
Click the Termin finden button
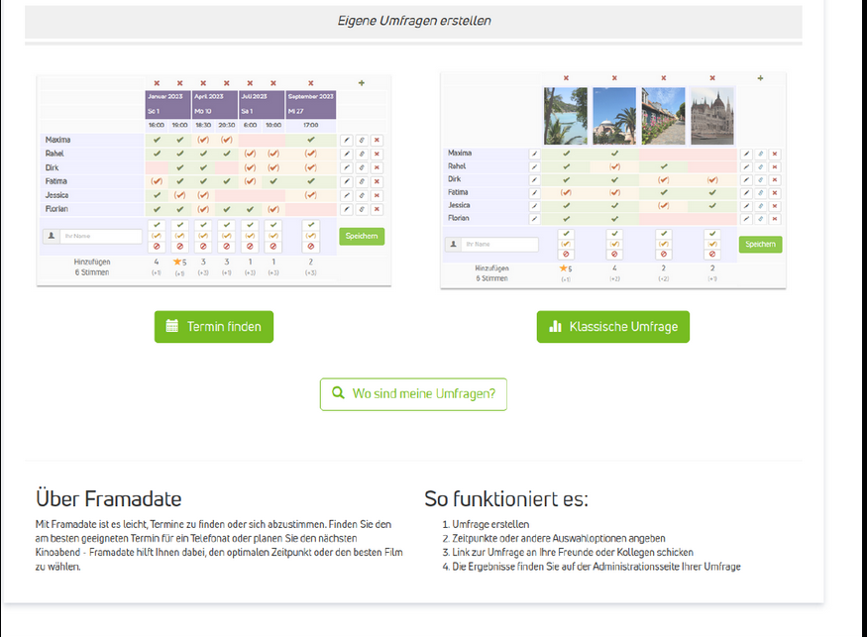point(213,327)
